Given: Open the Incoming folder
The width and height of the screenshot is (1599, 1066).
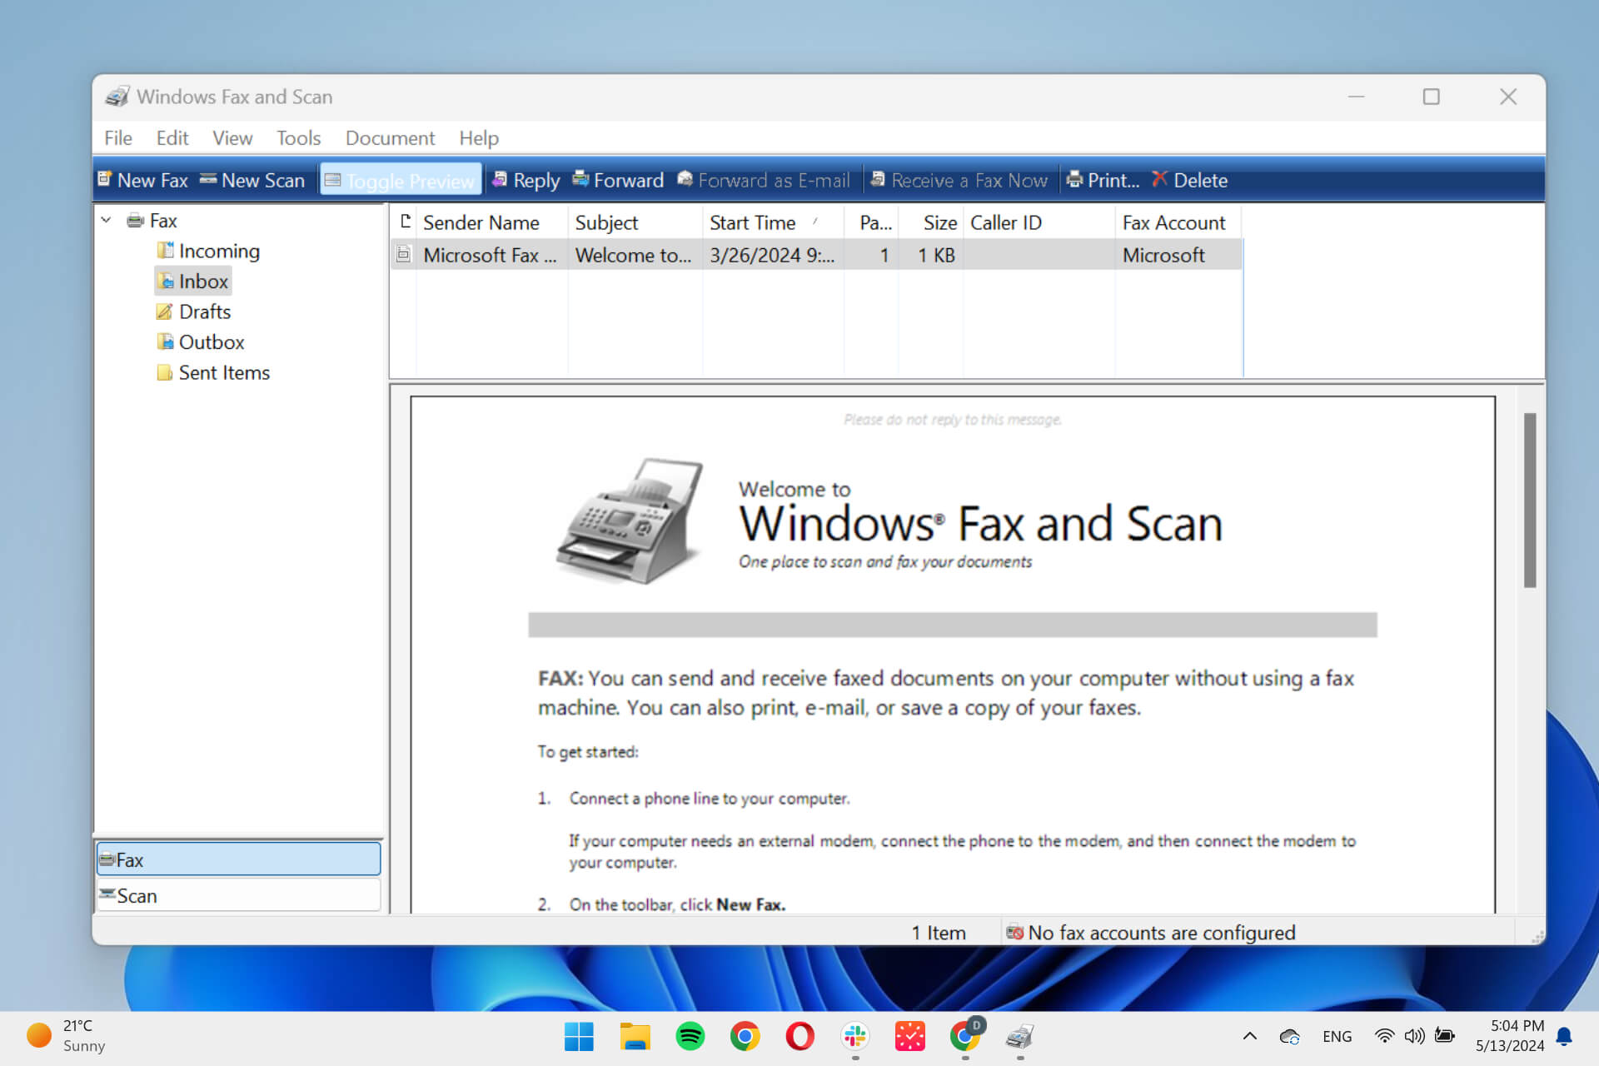Looking at the screenshot, I should tap(219, 251).
